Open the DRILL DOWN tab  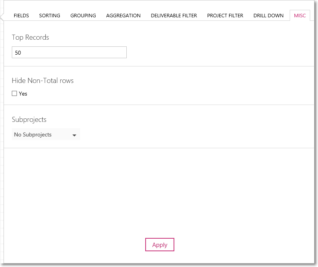[268, 16]
